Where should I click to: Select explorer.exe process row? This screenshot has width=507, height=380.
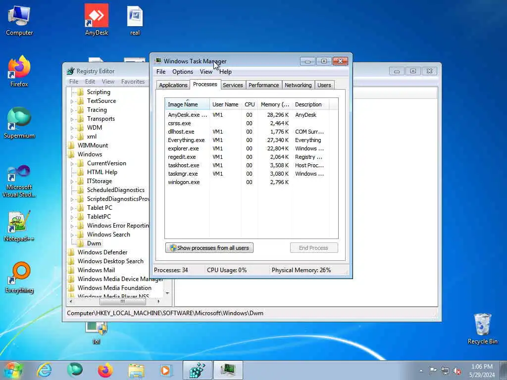pyautogui.click(x=252, y=148)
